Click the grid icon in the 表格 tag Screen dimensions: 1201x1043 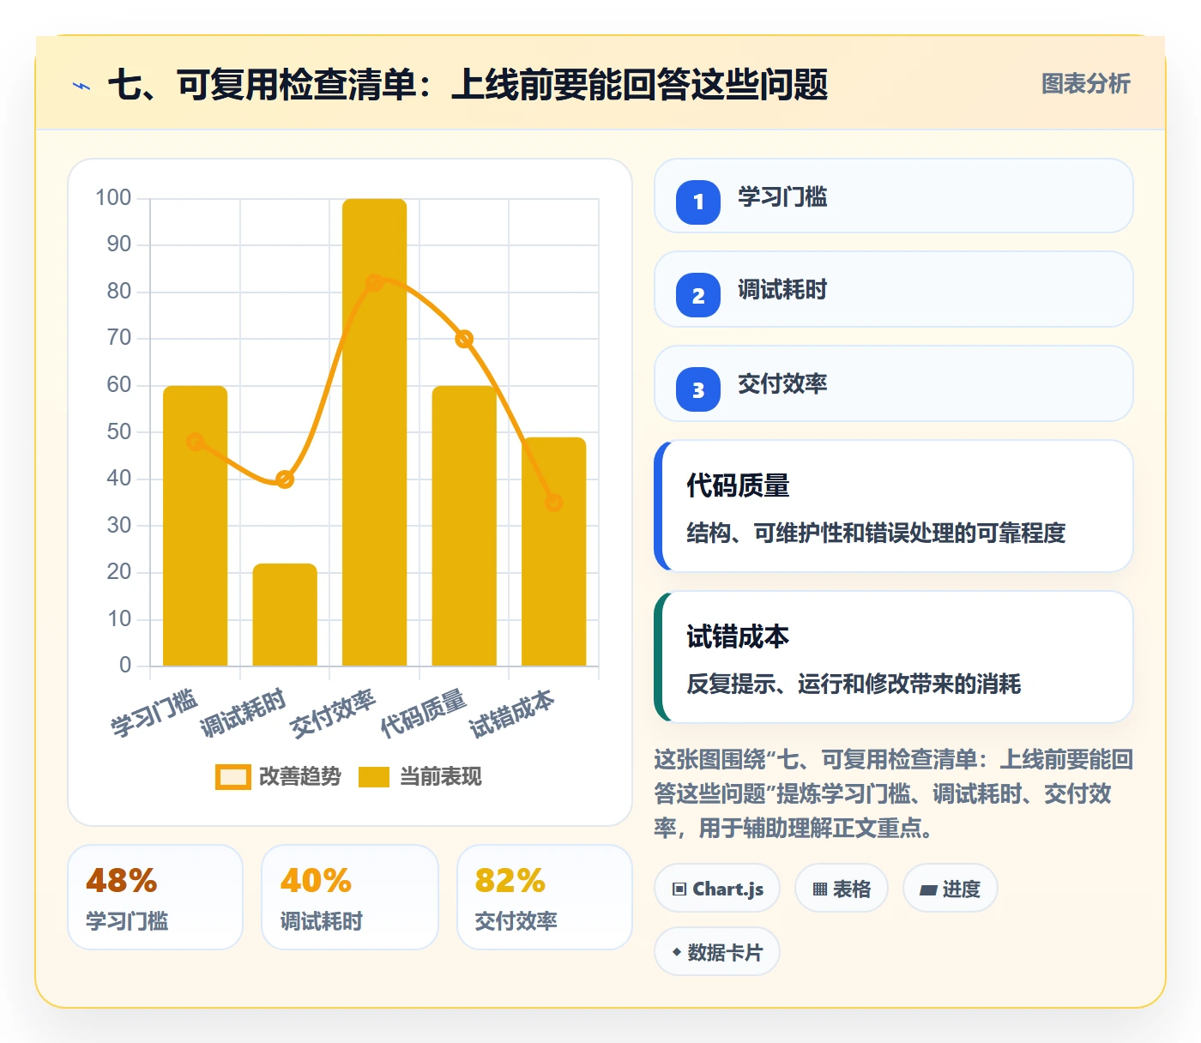(820, 889)
